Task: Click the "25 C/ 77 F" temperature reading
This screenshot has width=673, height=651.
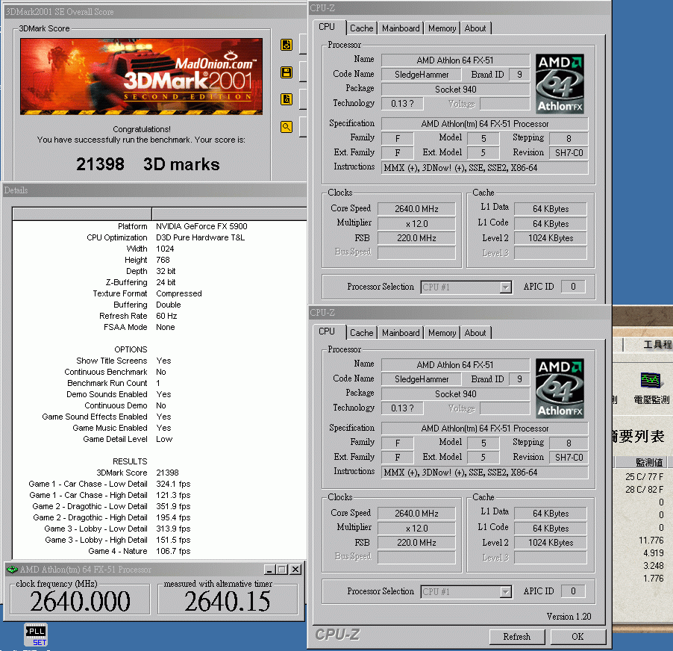Action: 644,476
